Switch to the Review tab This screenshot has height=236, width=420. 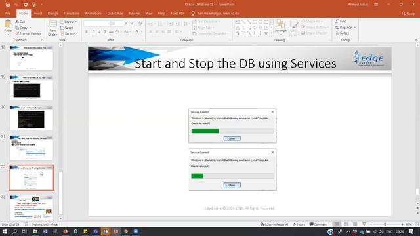[135, 13]
